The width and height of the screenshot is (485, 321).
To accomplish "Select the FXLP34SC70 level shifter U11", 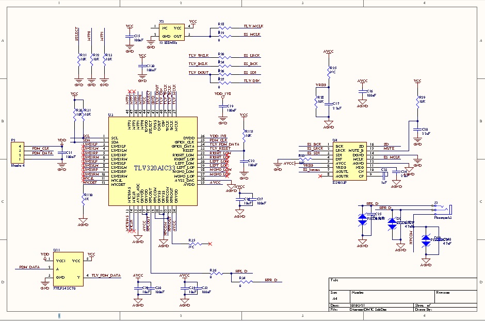I will coord(68,269).
